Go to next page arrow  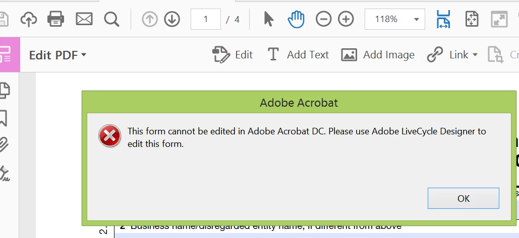tap(172, 19)
